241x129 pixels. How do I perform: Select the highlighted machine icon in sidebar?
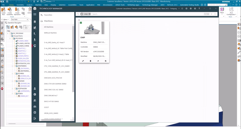[x=35, y=46]
